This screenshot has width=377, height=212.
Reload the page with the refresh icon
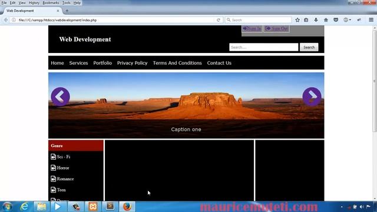(x=219, y=20)
